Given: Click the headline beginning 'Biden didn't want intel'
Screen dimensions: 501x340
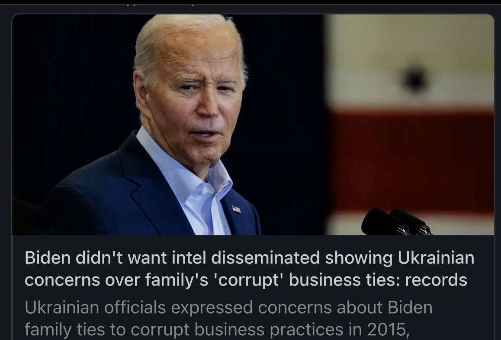Looking at the screenshot, I should point(249,269).
